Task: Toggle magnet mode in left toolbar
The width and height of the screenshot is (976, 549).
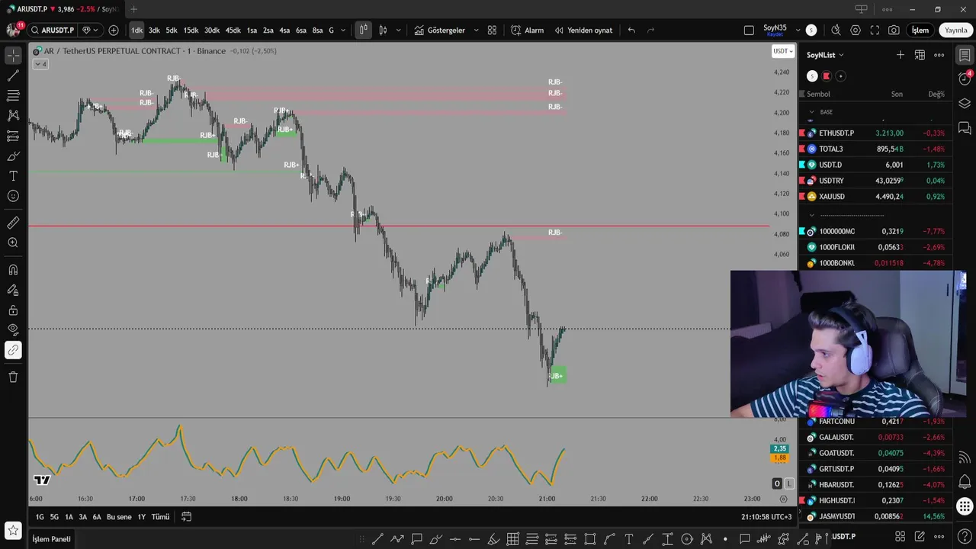Action: [13, 270]
